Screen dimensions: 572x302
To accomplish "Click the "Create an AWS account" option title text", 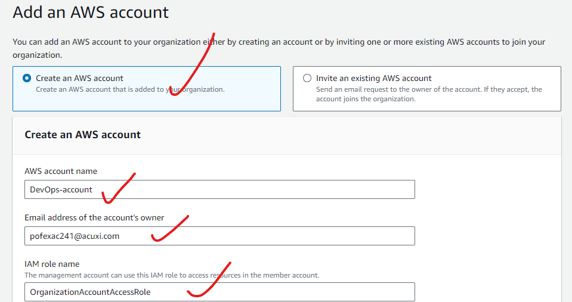I will (x=79, y=78).
